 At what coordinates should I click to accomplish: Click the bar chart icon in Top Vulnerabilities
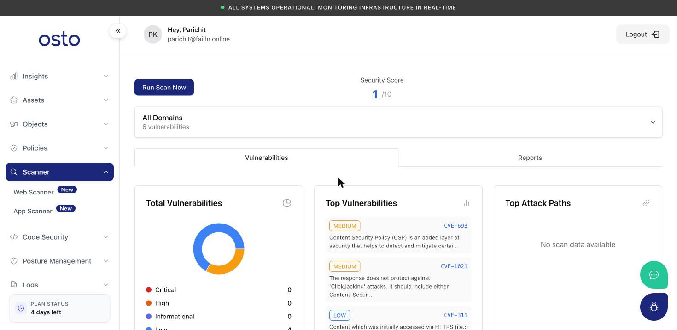pos(467,203)
